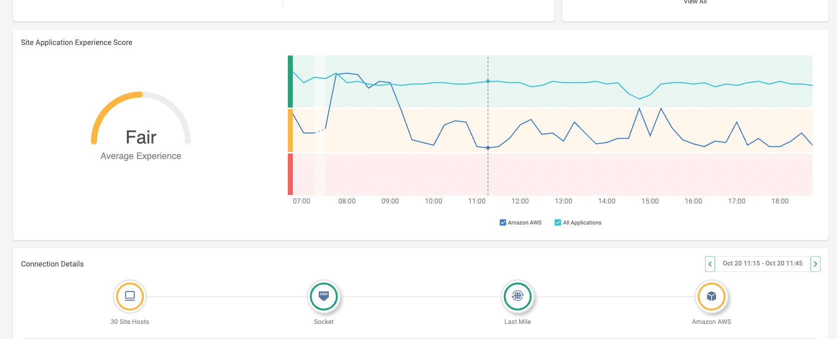This screenshot has width=837, height=339.
Task: Click dark blue data point on dashed marker
Action: [x=488, y=147]
